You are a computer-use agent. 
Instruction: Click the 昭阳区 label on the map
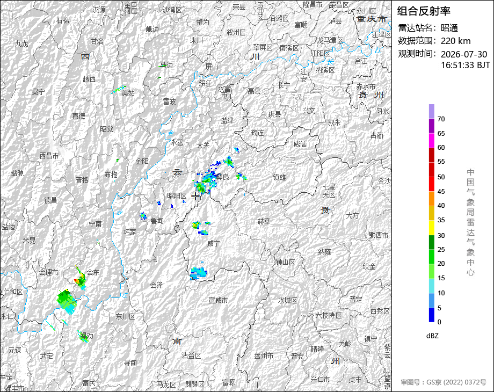[x=177, y=195]
